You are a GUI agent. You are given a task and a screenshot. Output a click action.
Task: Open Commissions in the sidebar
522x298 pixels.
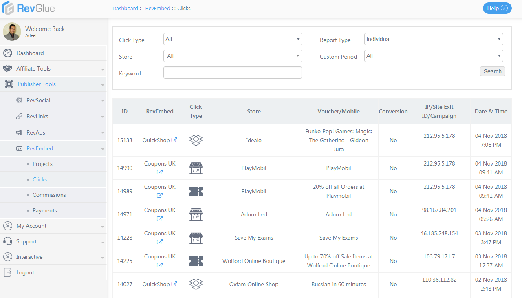tap(49, 195)
